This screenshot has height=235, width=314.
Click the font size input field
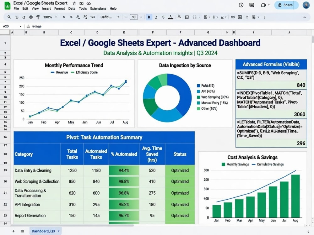click(133, 17)
